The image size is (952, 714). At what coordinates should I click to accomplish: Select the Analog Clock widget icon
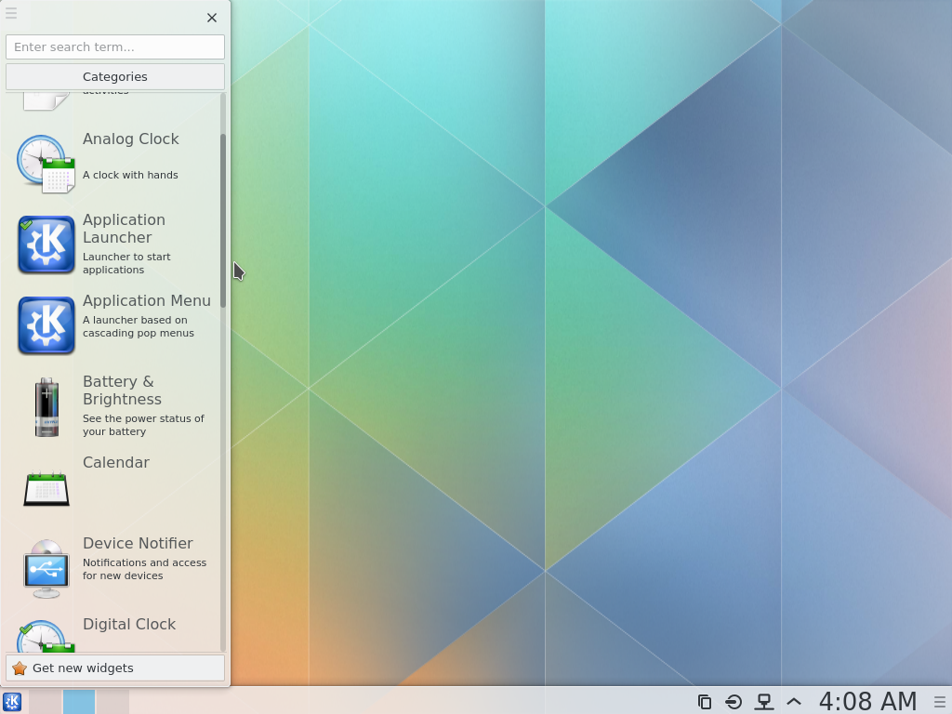(x=46, y=165)
